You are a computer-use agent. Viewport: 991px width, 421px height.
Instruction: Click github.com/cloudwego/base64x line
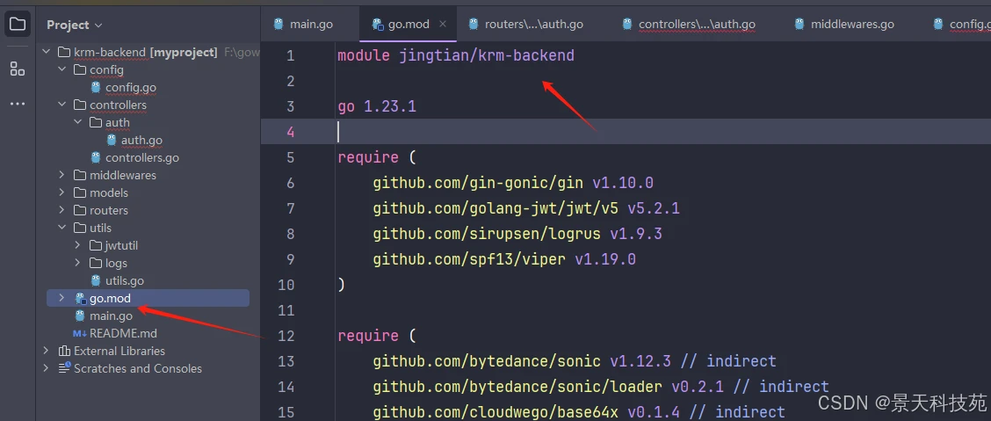point(578,412)
